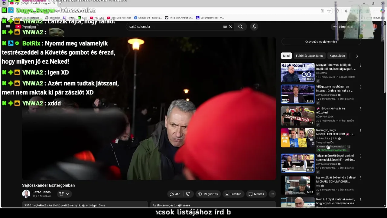The height and width of the screenshot is (218, 387).
Task: Open the Bevezetés bookmark
Action: [53, 18]
